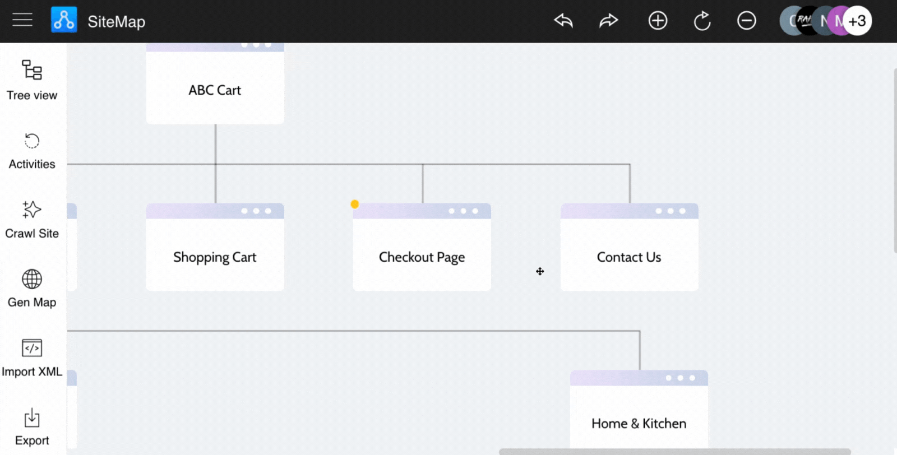897x455 pixels.
Task: Open the Tree view panel
Action: point(32,80)
